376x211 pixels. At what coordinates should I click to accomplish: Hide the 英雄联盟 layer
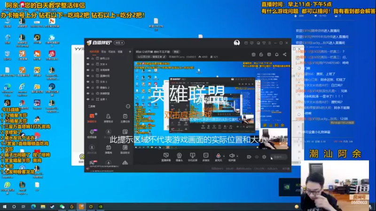pos(88,93)
